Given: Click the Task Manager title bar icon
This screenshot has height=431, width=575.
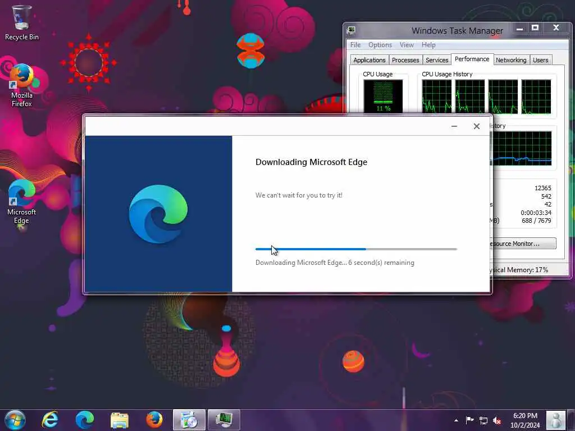Looking at the screenshot, I should [x=352, y=30].
